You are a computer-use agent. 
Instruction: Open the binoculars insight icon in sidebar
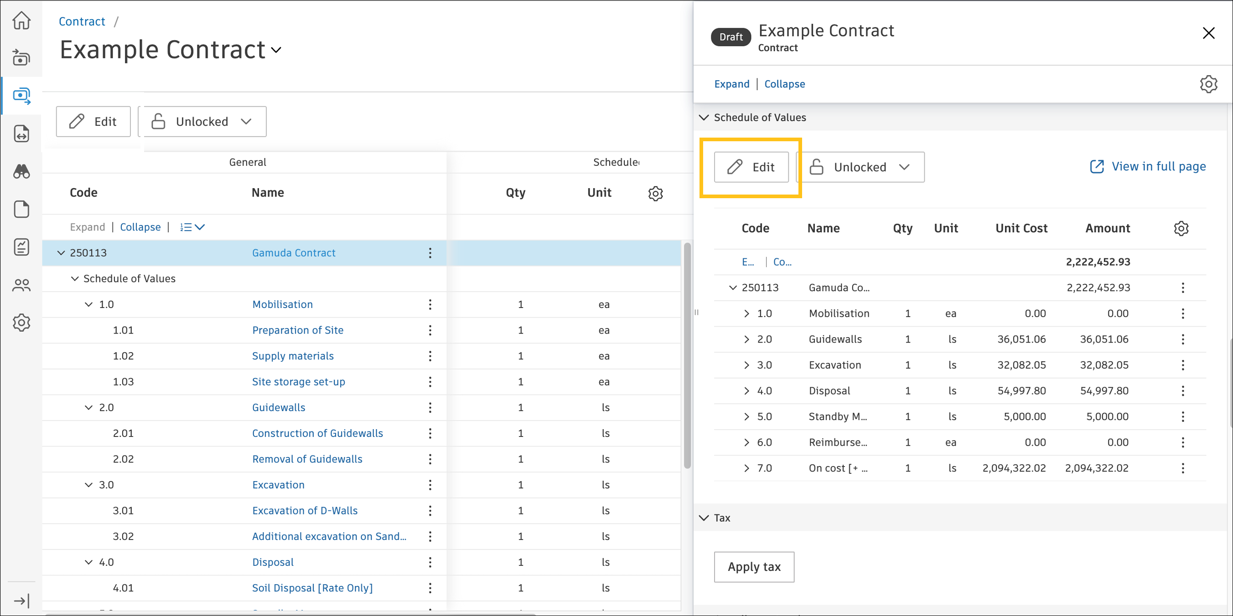21,171
